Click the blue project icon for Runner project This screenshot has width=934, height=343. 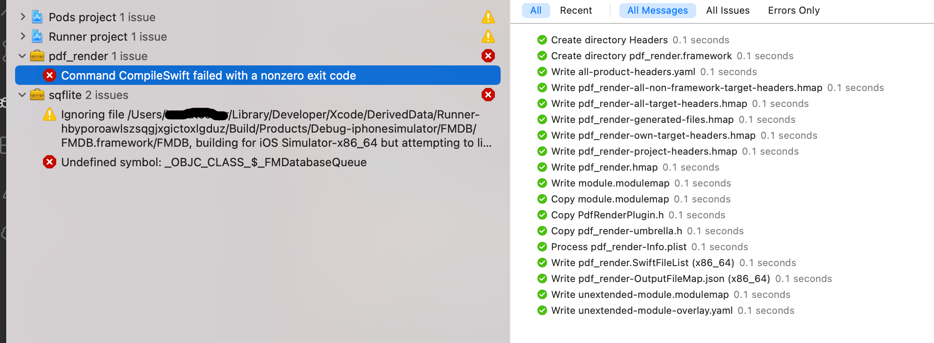tap(37, 36)
